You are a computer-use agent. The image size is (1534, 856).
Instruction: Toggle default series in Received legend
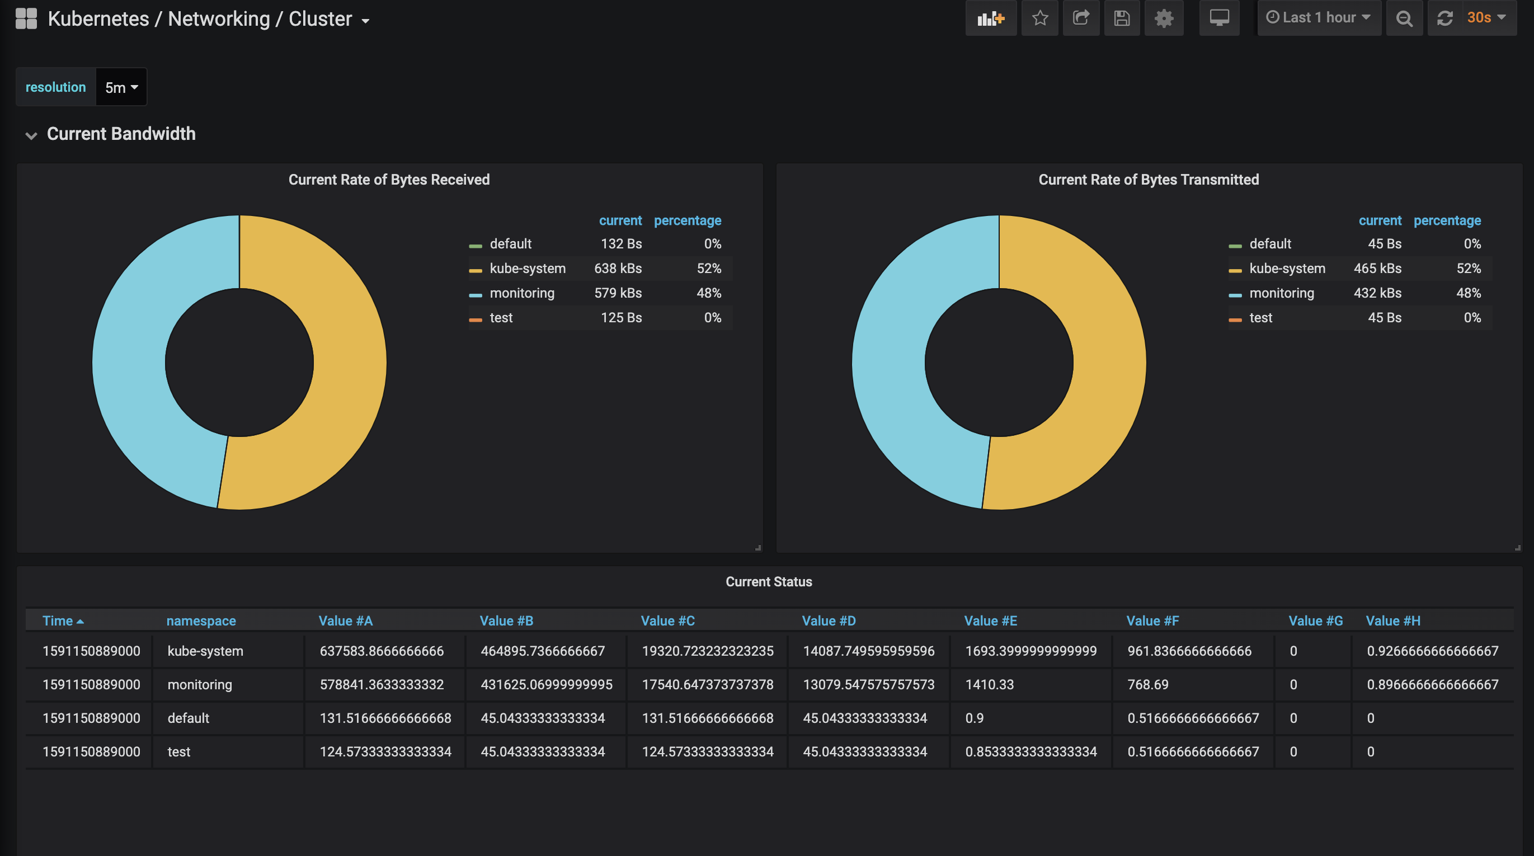[510, 243]
